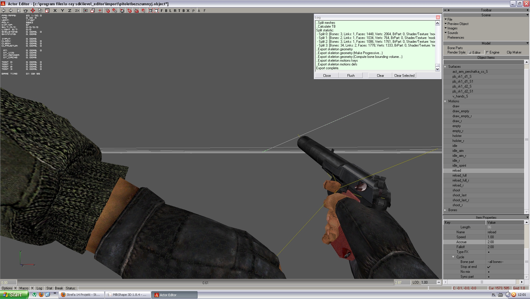The width and height of the screenshot is (530, 299).
Task: Click the object snap red magnet icon
Action: pos(108,10)
